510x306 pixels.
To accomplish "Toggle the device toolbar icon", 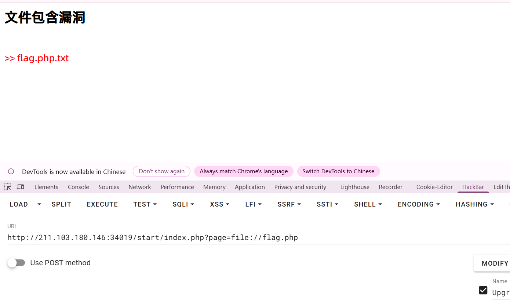I will 21,187.
